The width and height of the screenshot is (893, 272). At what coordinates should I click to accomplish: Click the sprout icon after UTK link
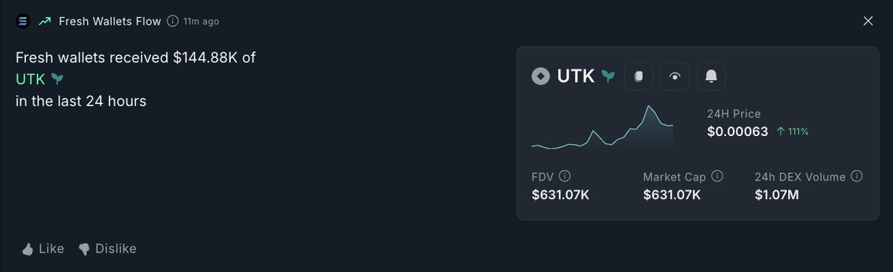click(x=58, y=78)
